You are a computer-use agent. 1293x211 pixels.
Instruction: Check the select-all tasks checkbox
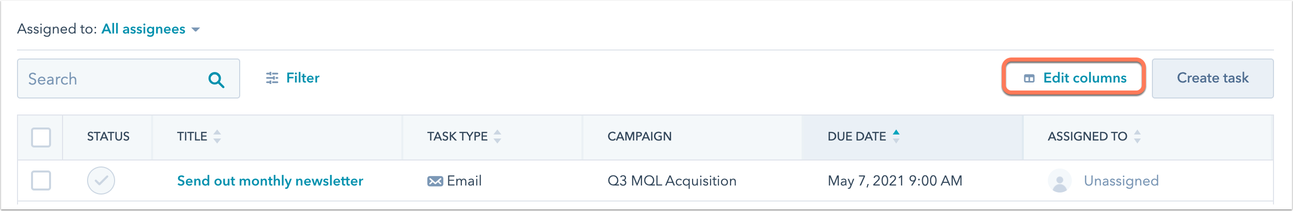[x=41, y=137]
